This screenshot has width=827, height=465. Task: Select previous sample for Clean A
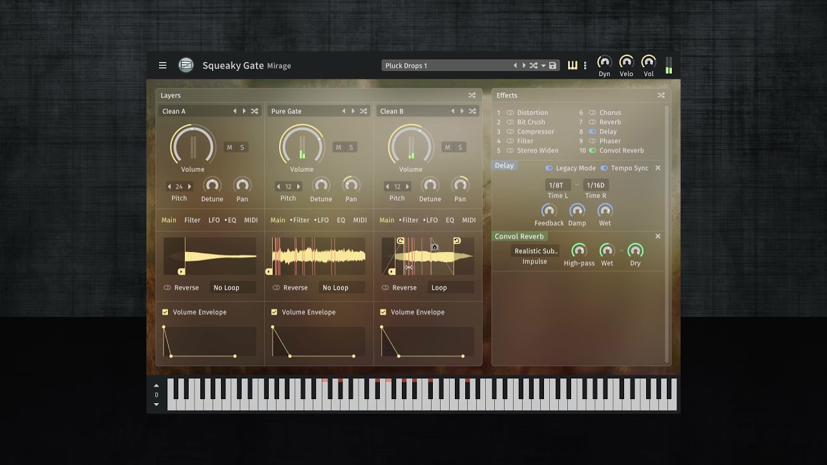click(235, 111)
